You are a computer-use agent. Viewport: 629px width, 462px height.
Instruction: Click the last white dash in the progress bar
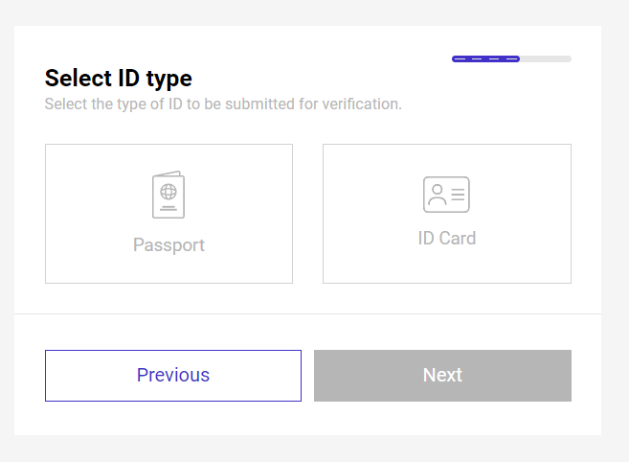coord(512,59)
